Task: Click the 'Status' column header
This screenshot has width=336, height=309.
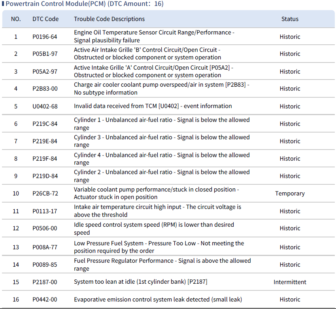Action: [290, 19]
